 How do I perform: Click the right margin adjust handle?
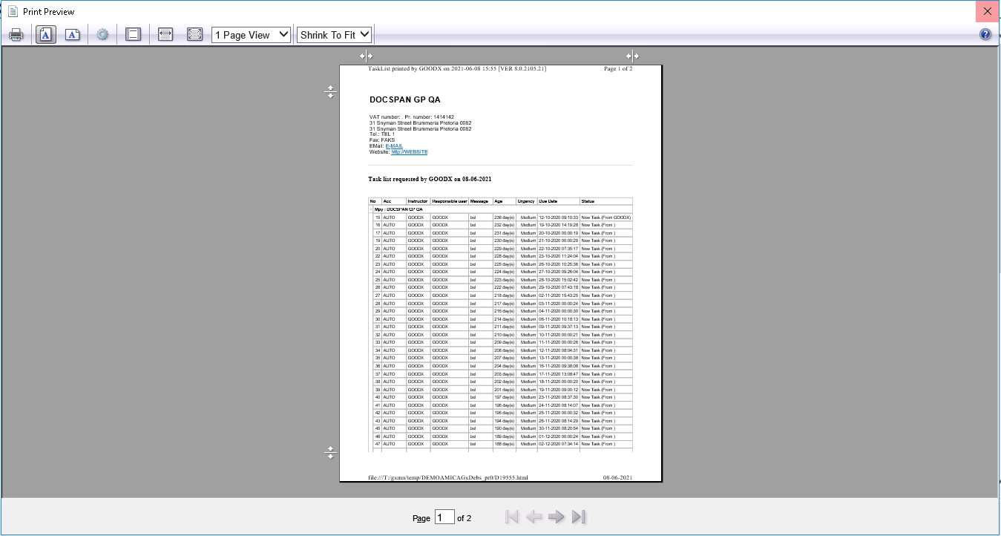pos(632,56)
